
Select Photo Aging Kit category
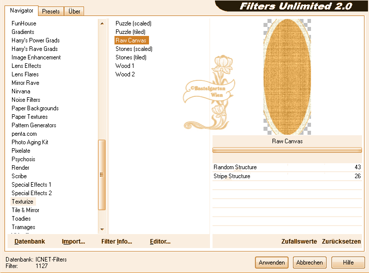coord(30,142)
